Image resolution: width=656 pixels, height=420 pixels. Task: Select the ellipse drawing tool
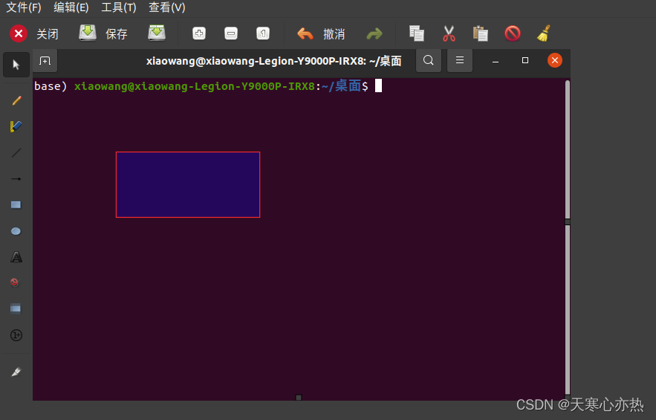[x=16, y=231]
